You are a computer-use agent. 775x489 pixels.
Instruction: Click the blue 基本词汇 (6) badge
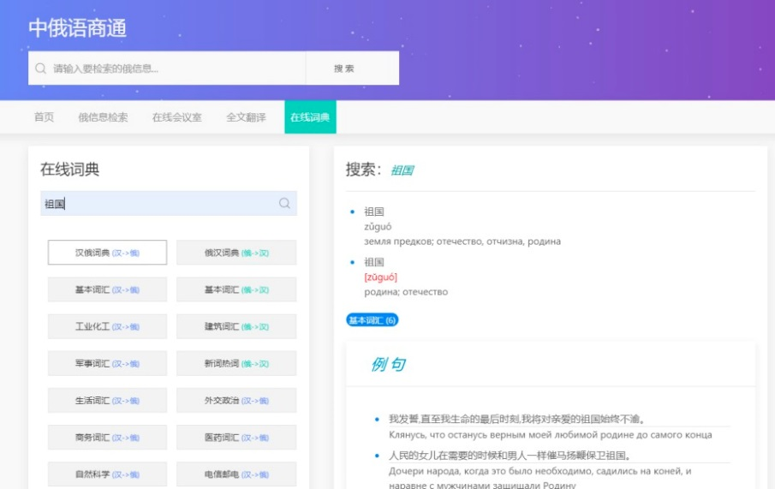[373, 320]
